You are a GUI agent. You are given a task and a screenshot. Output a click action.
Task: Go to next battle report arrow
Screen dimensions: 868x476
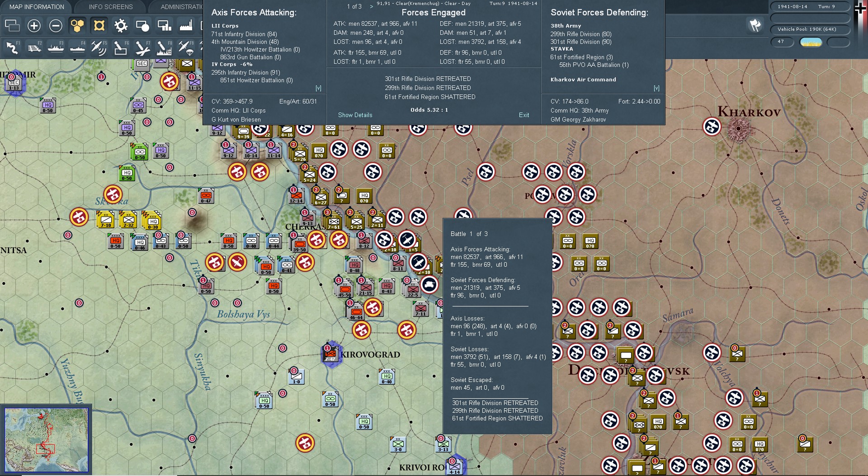pos(372,7)
